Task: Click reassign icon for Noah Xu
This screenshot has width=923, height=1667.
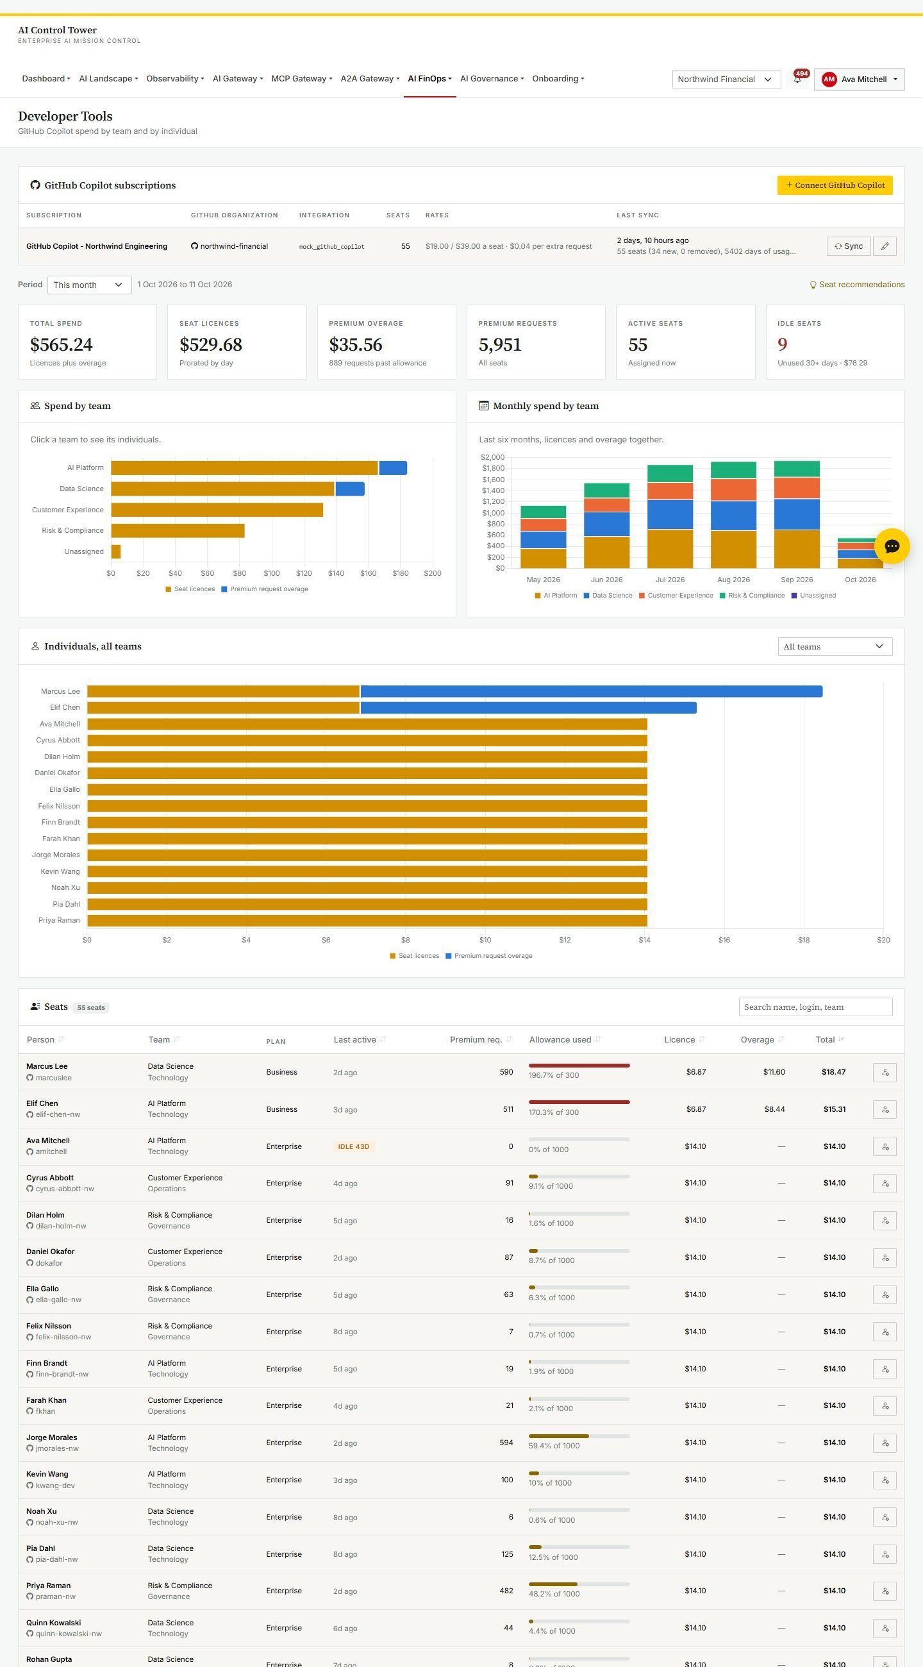Action: (884, 1517)
